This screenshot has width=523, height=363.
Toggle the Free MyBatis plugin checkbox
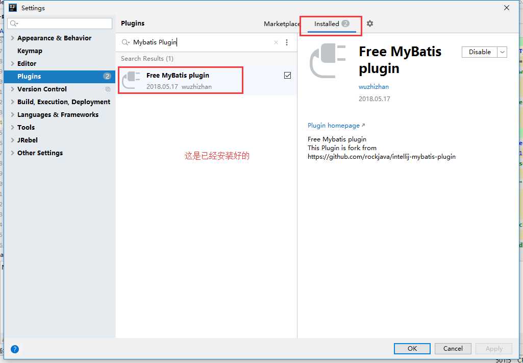point(287,76)
